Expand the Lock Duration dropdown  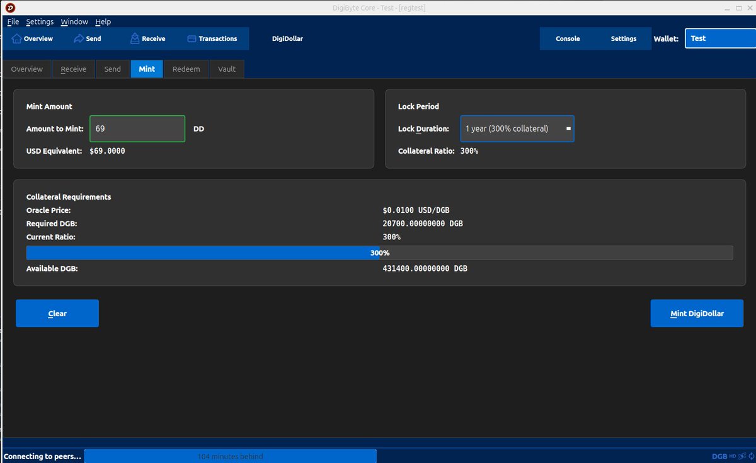click(x=517, y=129)
